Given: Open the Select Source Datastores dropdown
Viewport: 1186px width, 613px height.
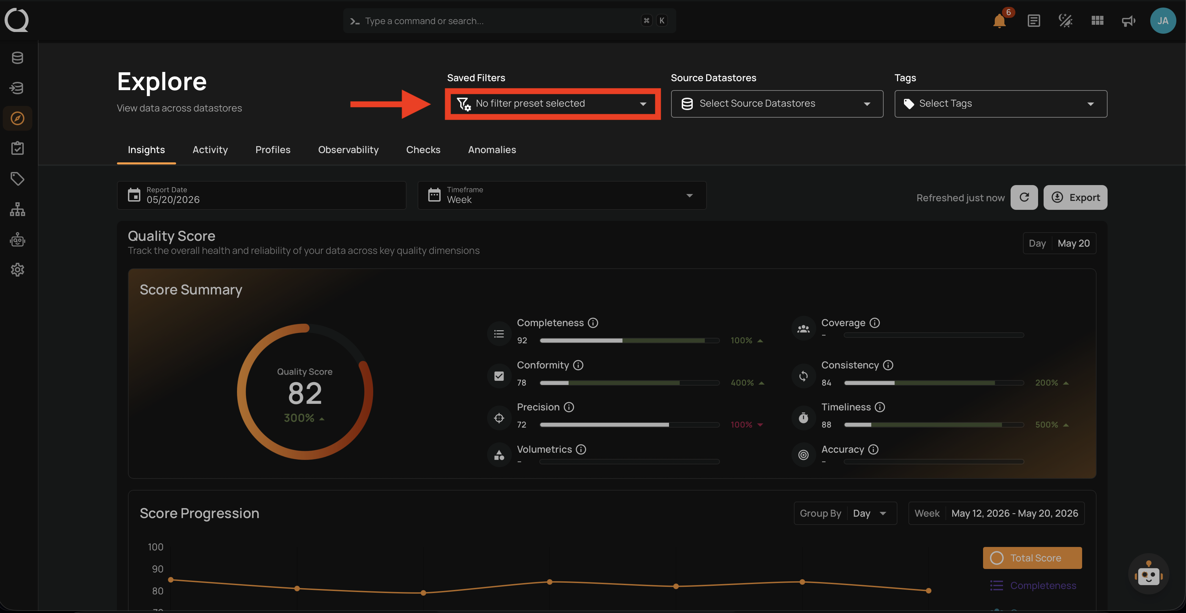Looking at the screenshot, I should 777,104.
